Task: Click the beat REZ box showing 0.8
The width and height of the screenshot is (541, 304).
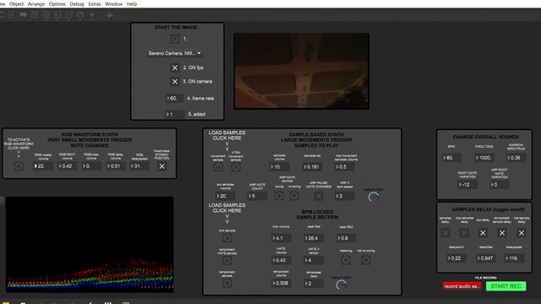Action: [346, 238]
